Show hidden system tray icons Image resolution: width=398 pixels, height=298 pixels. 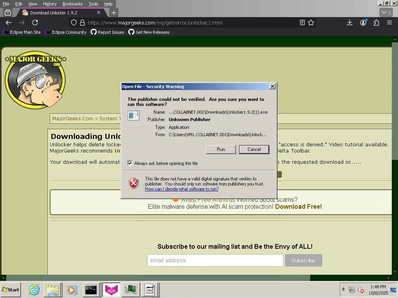(344, 289)
